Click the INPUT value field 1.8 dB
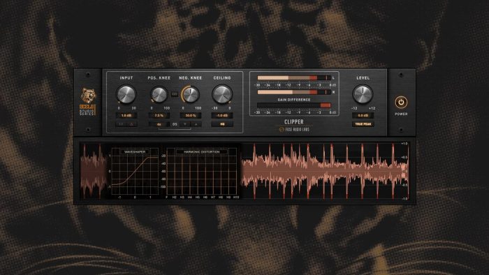 coord(126,116)
